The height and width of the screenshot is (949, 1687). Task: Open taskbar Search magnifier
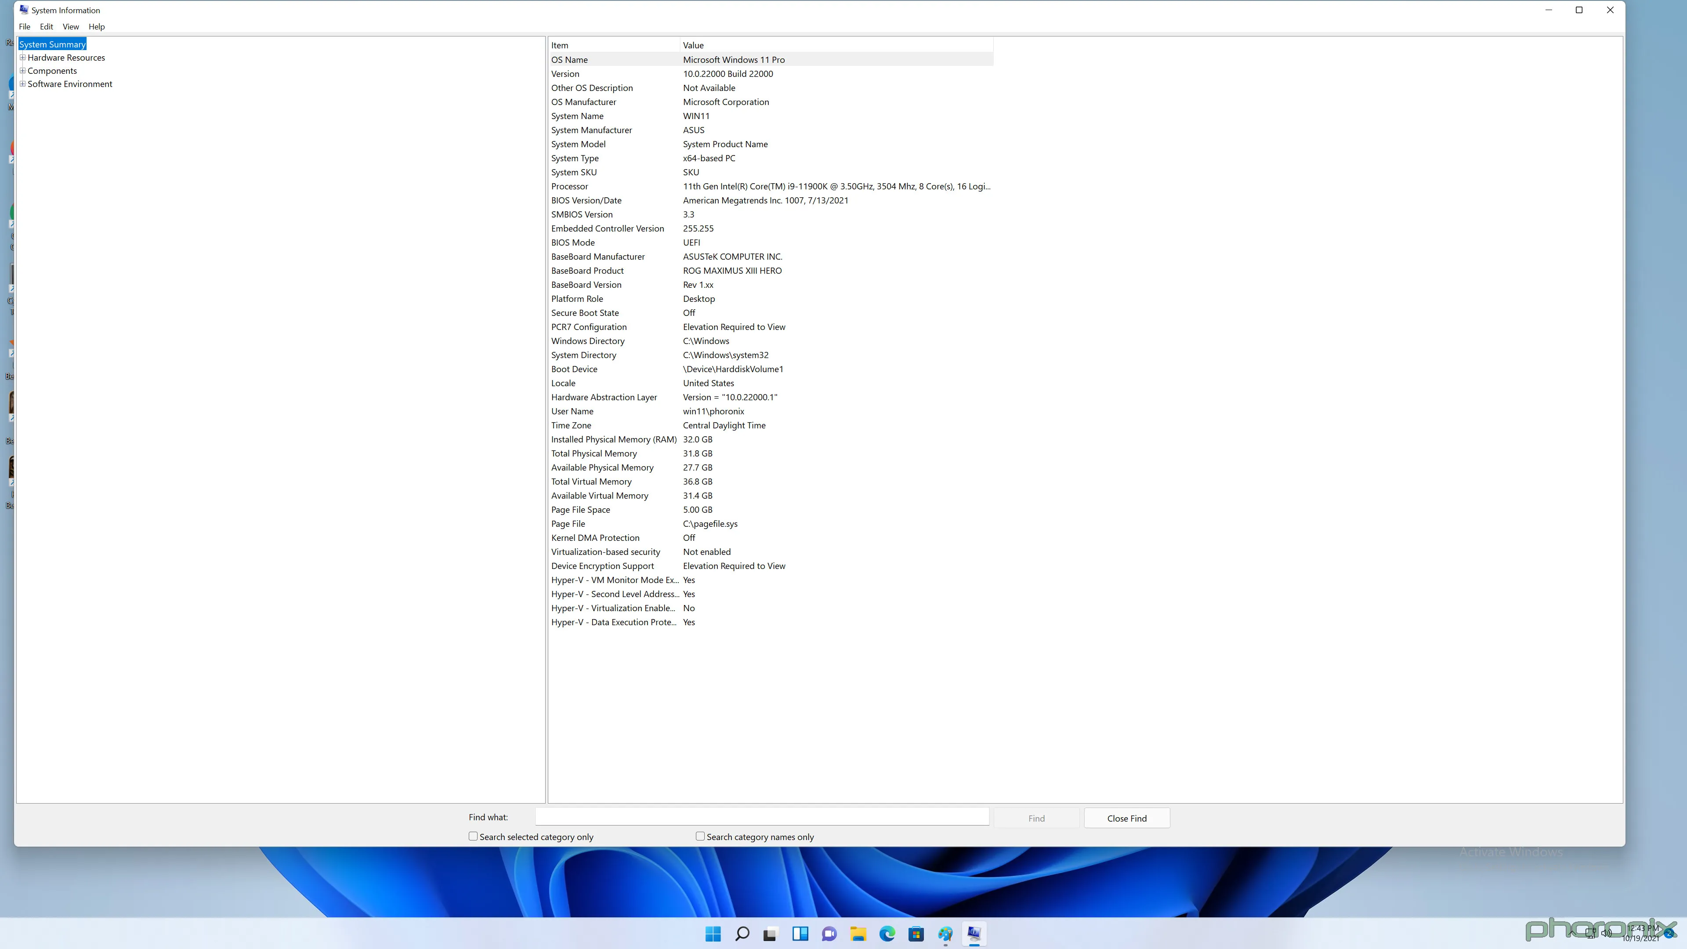pos(742,934)
